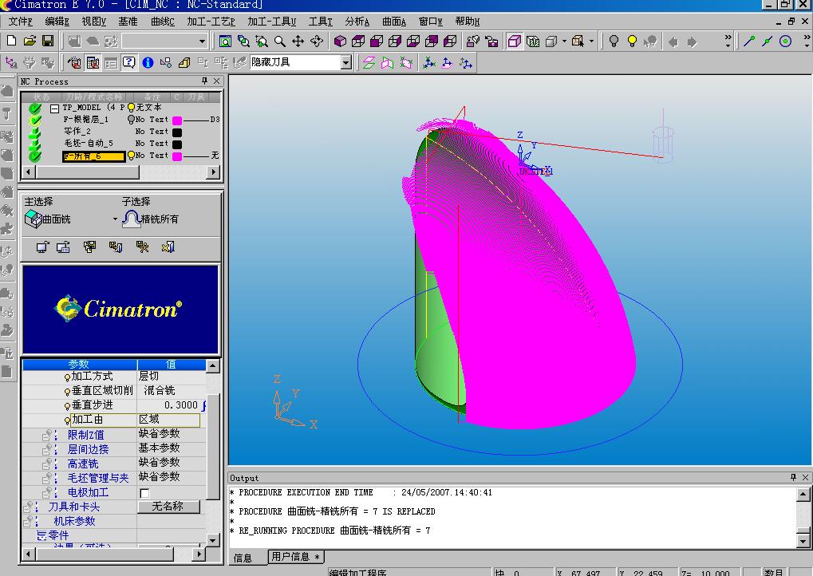
Task: Switch to the 用户信息 output tab
Action: point(295,557)
